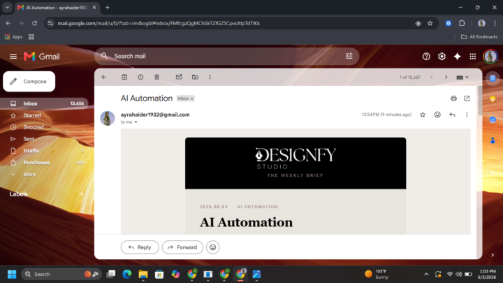Click the Forward button

pyautogui.click(x=182, y=247)
